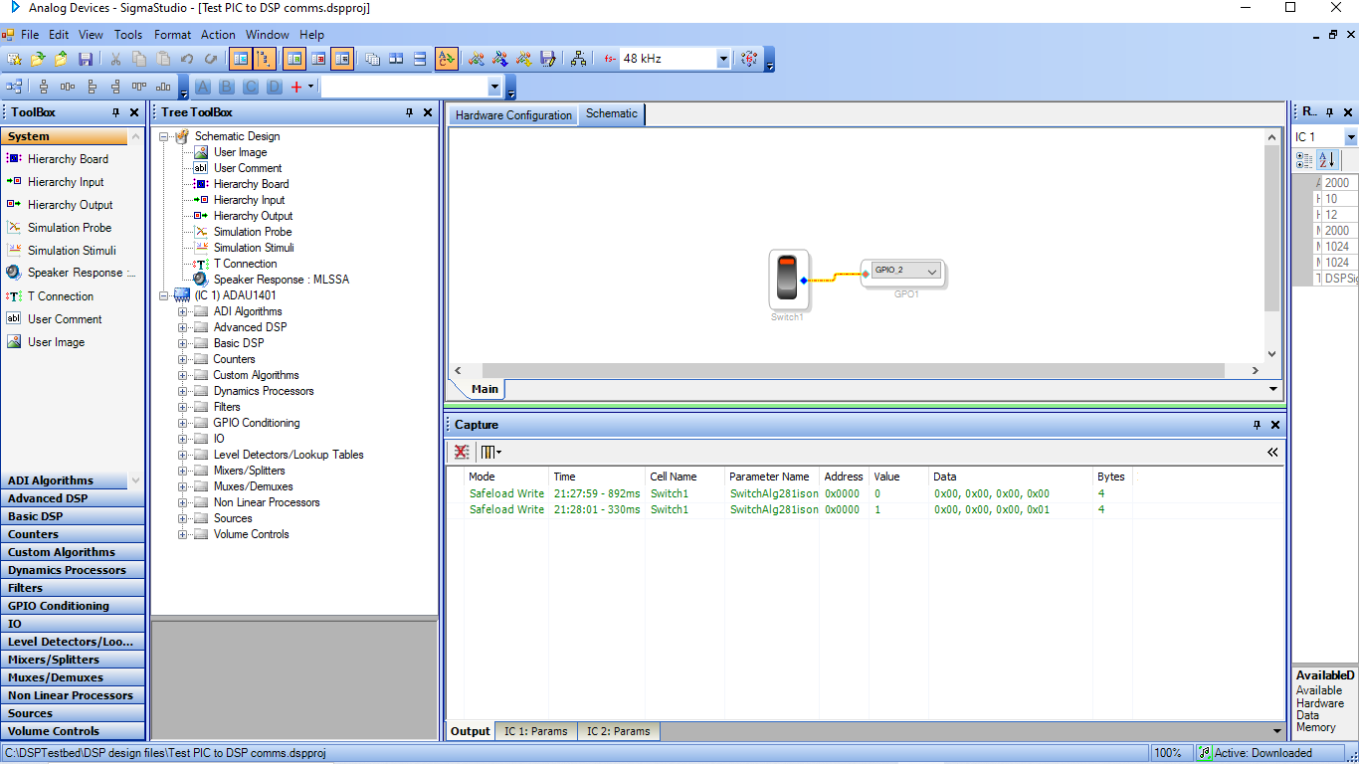Click the propagate sampling rate icon after 48 kHz
1359x764 pixels.
(750, 59)
